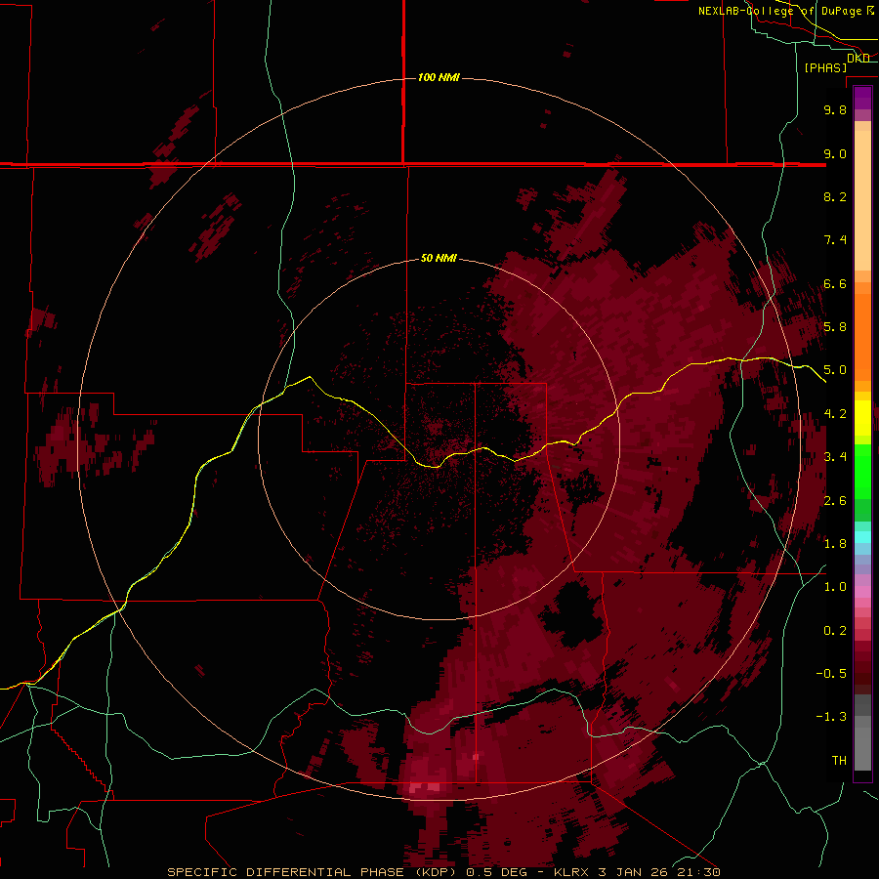Click the 9.0 value on color scale
The width and height of the screenshot is (879, 879).
835,153
